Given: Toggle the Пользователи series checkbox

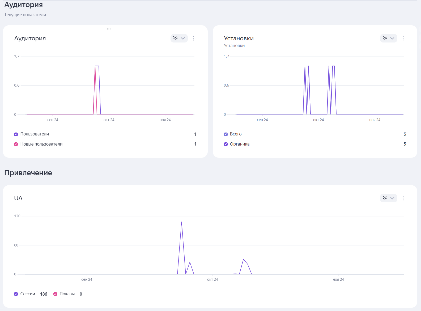Looking at the screenshot, I should [16, 134].
